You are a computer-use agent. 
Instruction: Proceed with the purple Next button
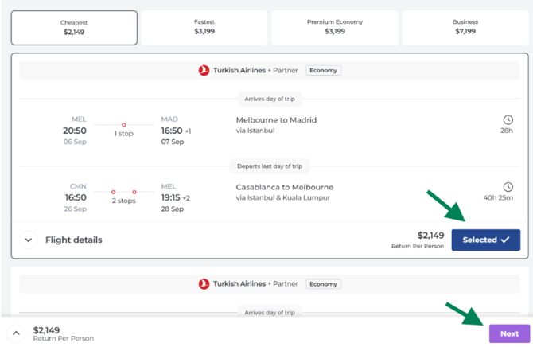tap(509, 333)
